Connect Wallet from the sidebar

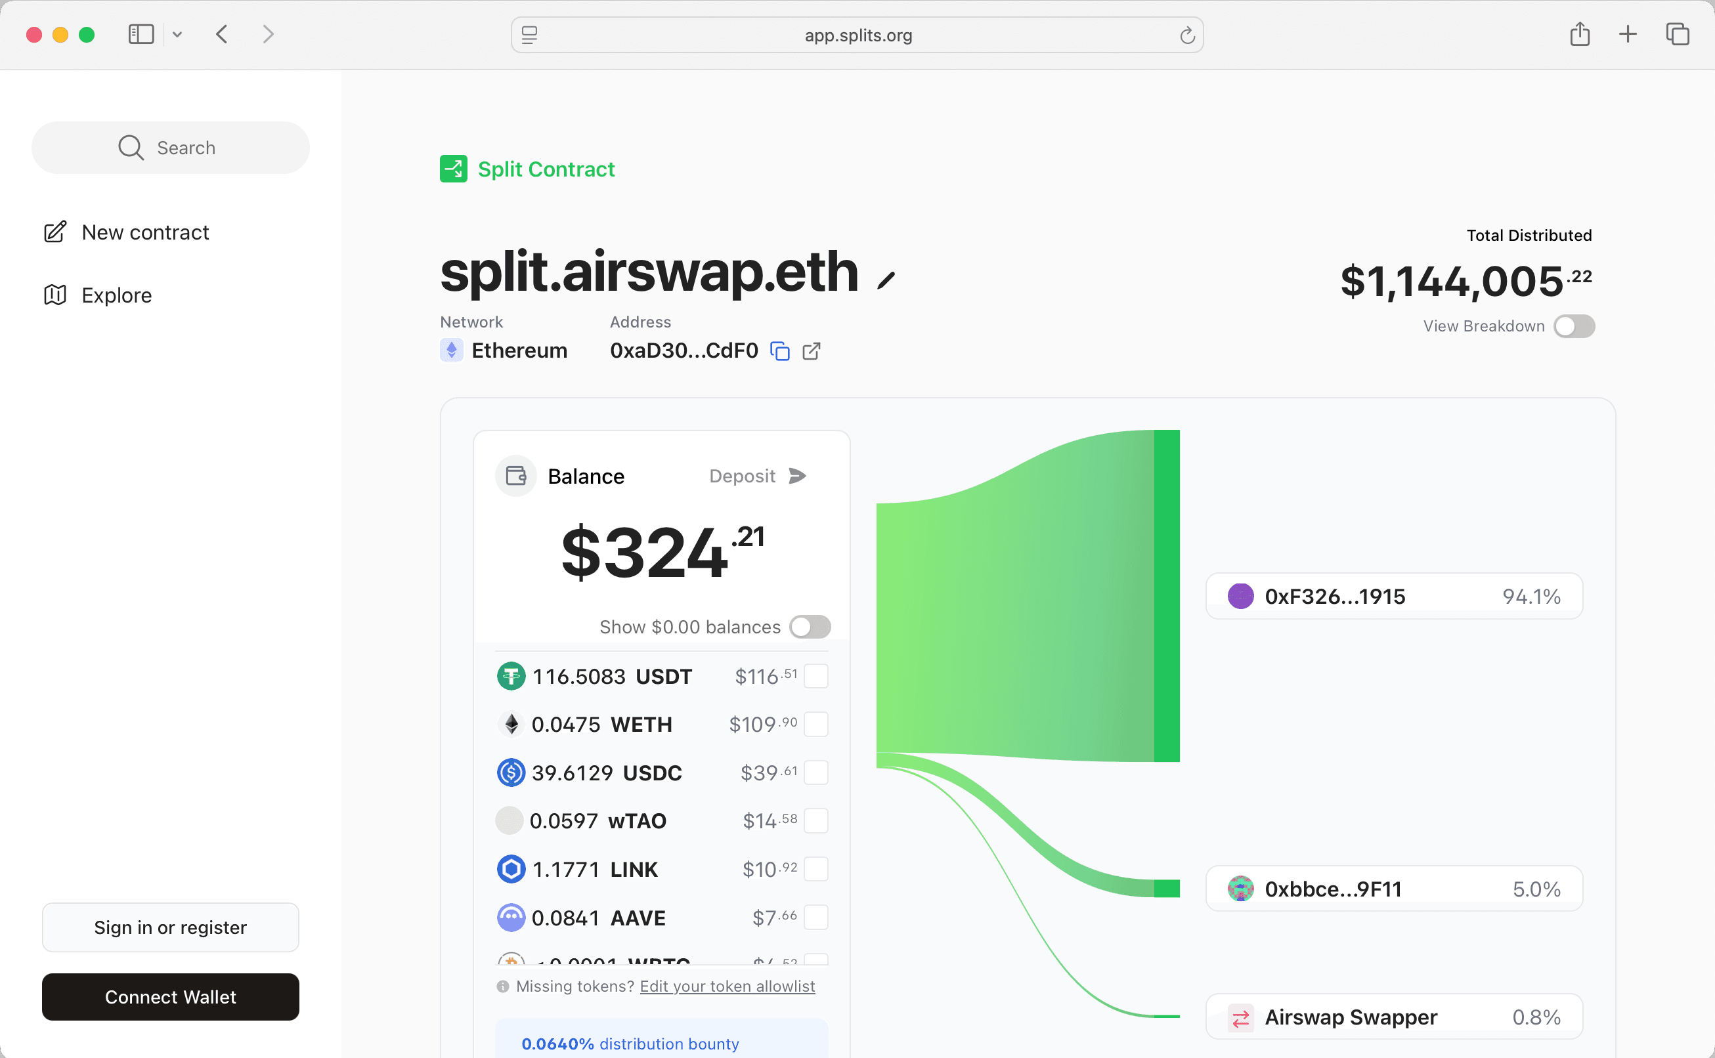[170, 996]
